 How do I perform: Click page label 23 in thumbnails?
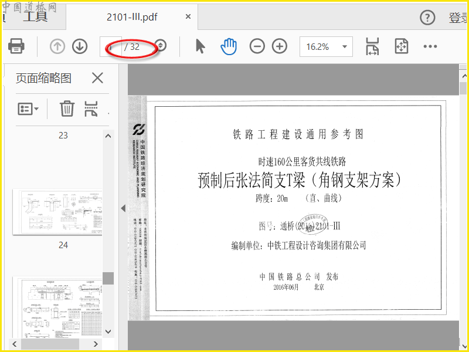click(63, 136)
